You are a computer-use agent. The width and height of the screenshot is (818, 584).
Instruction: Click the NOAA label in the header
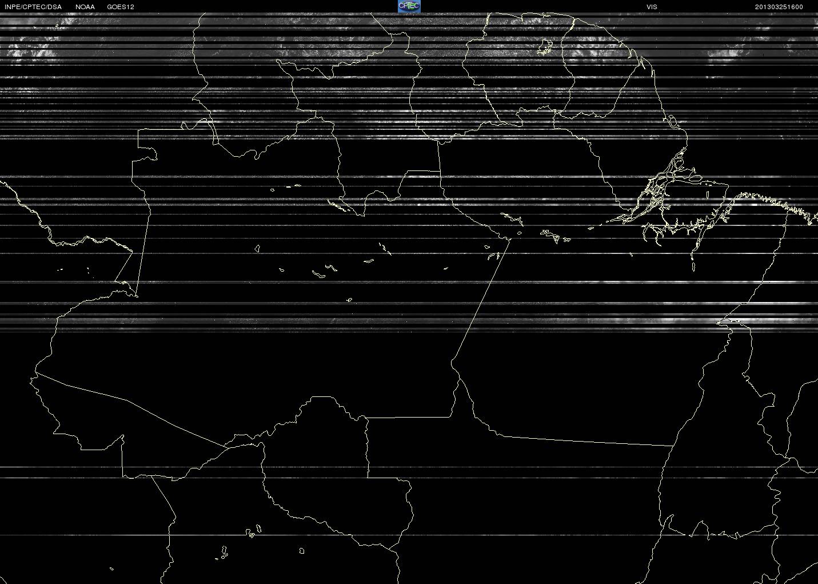pyautogui.click(x=85, y=7)
